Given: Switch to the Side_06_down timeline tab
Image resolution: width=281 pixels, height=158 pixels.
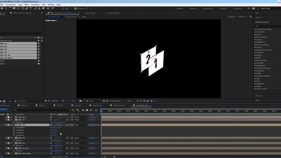Looking at the screenshot, I should (x=119, y=105).
